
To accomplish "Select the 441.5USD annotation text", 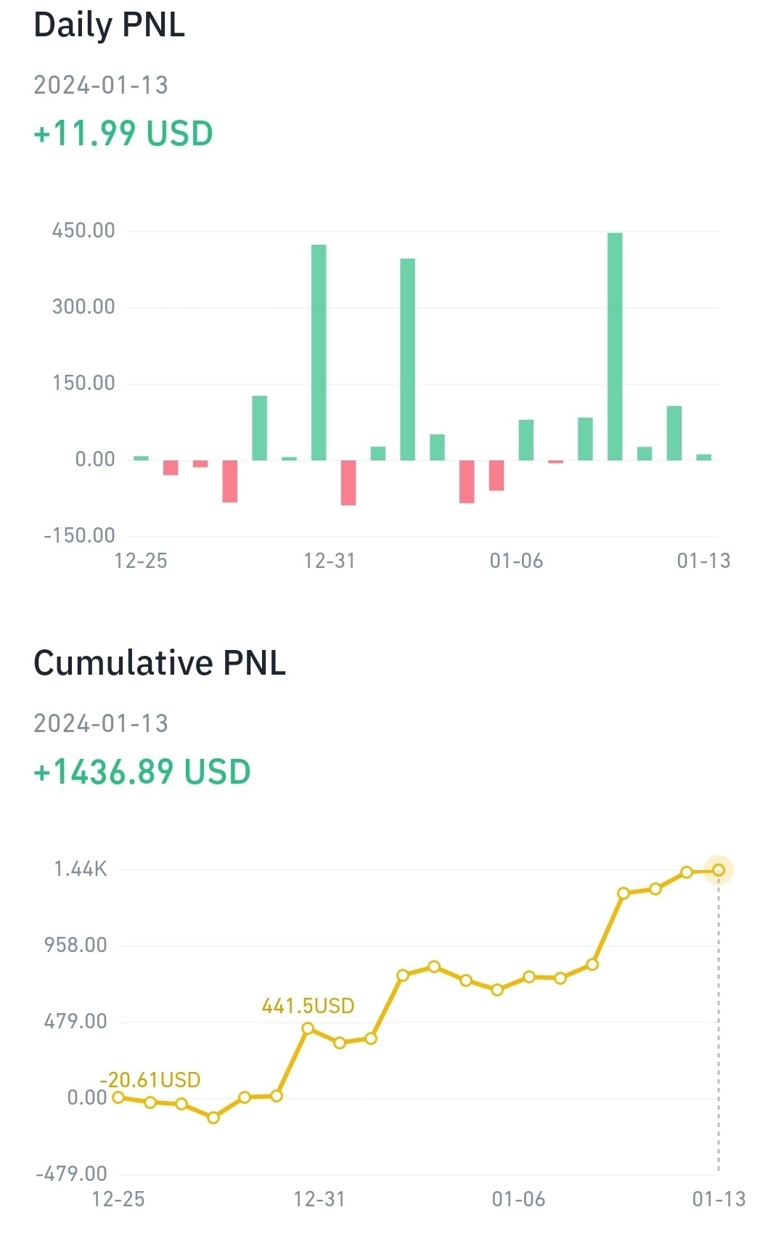I will point(308,1006).
